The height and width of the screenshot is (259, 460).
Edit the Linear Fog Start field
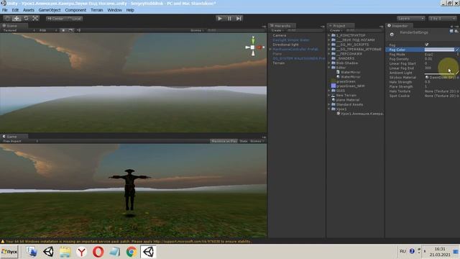[441, 63]
